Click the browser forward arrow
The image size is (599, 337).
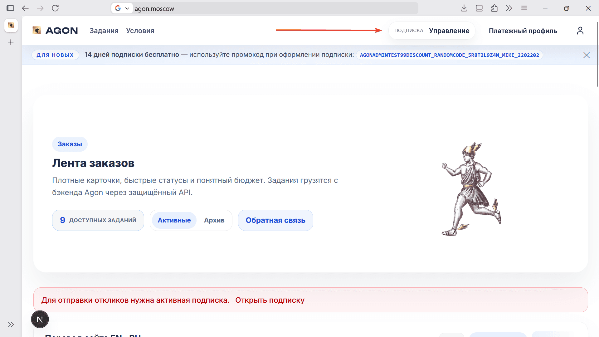pos(40,8)
